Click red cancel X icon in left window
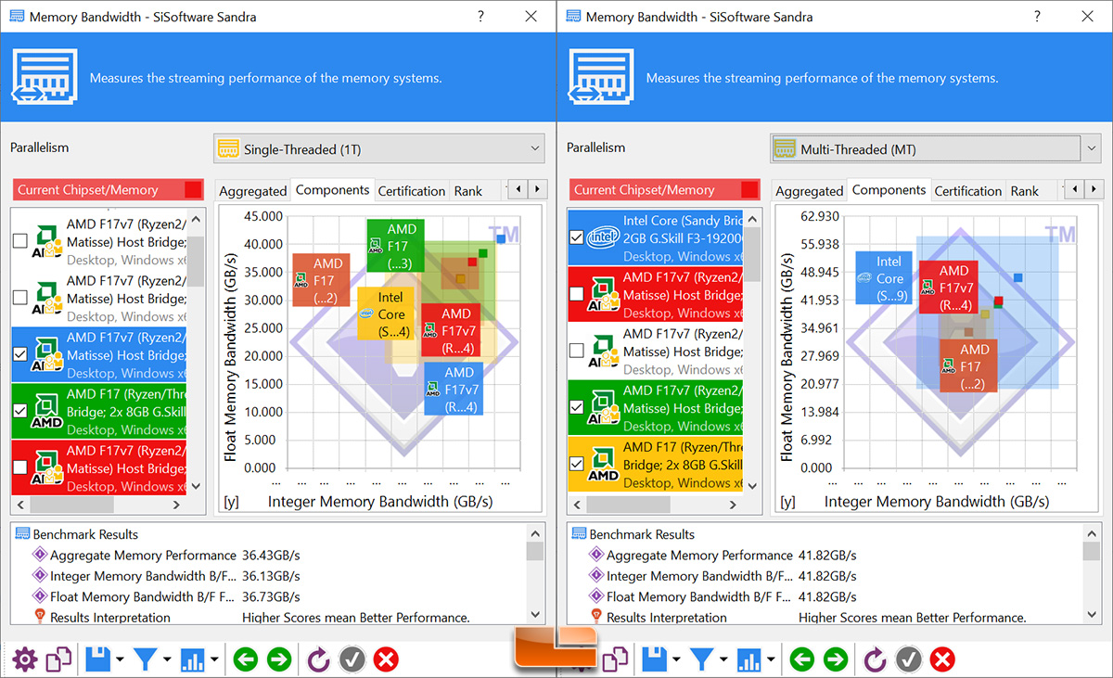Image resolution: width=1113 pixels, height=678 pixels. pos(386,659)
